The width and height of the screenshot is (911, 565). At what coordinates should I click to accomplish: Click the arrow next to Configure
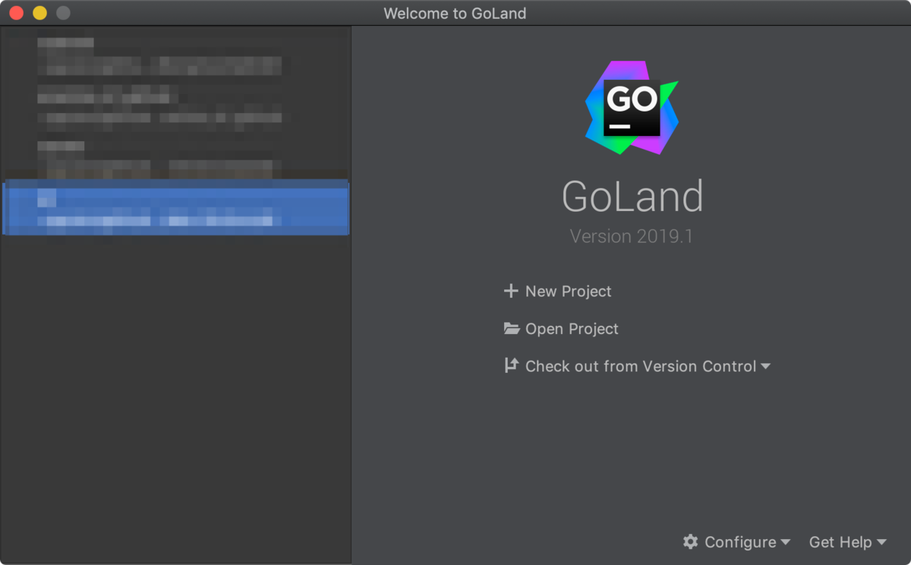click(785, 542)
